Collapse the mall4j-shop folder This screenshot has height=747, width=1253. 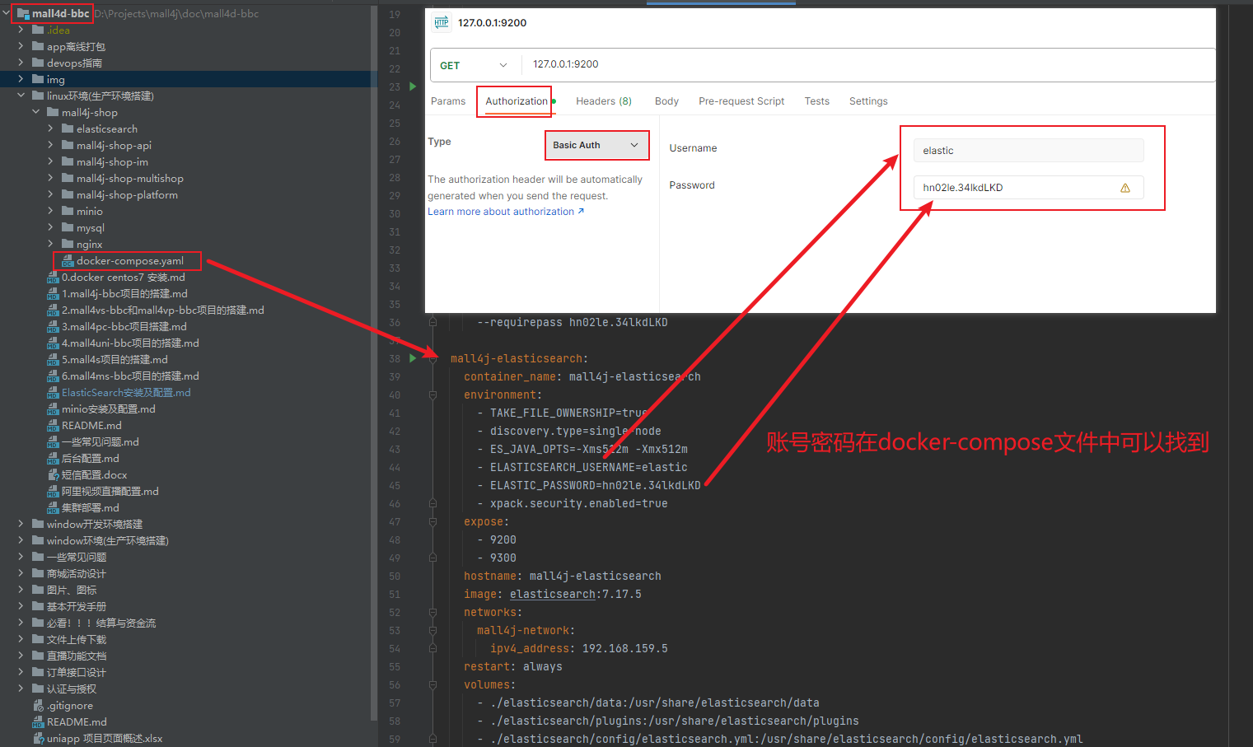coord(35,113)
